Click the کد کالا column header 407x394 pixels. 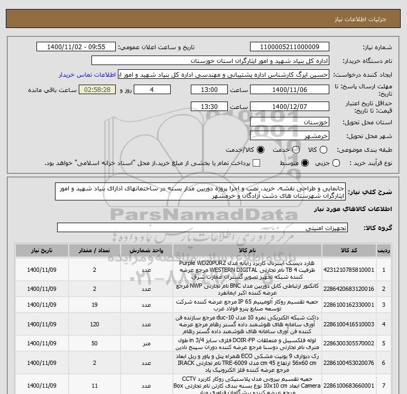coord(349,250)
